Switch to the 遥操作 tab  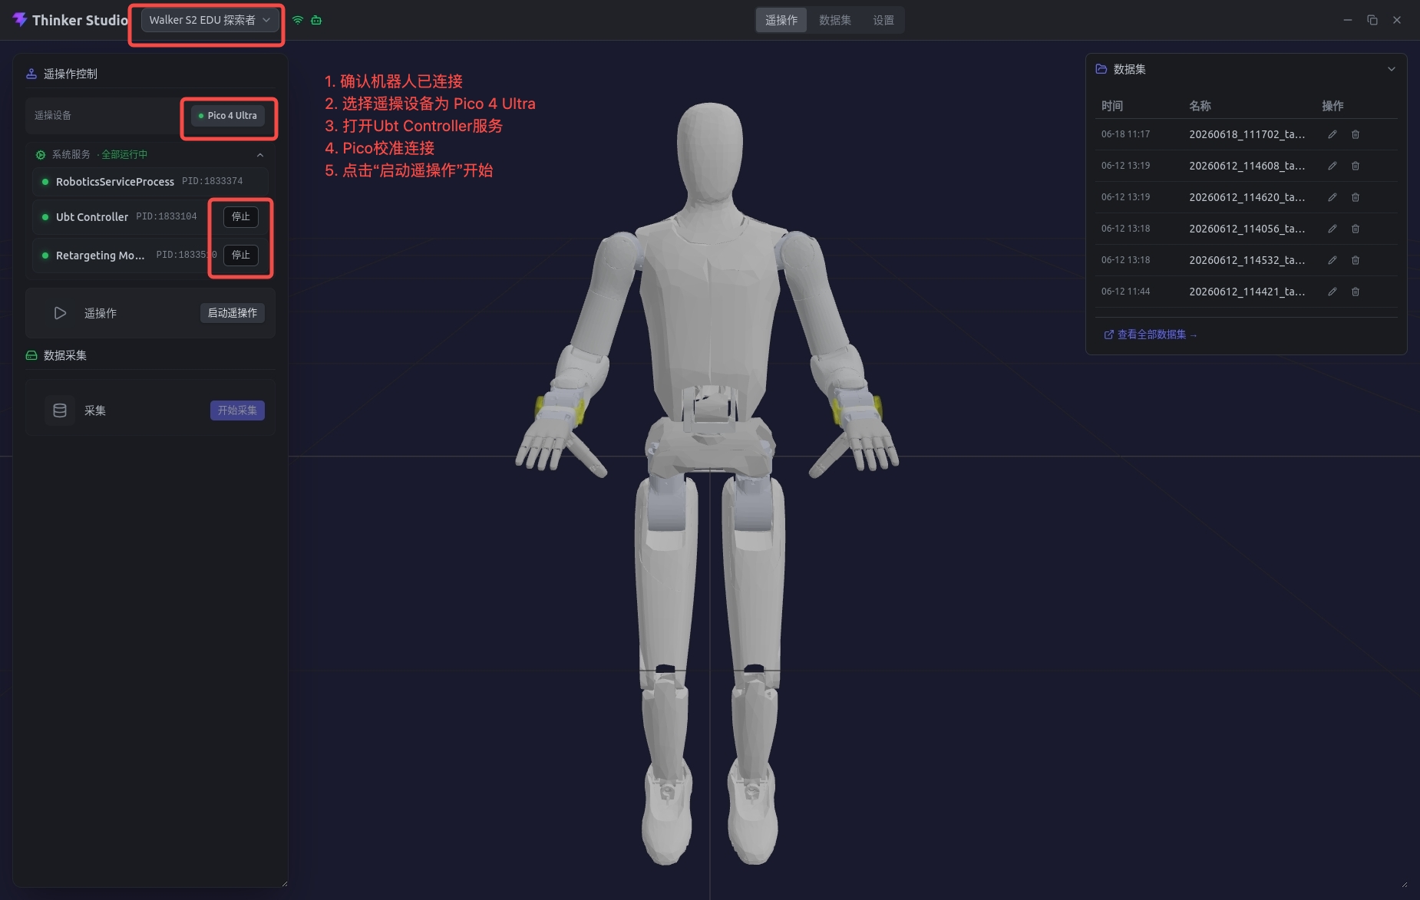(781, 21)
